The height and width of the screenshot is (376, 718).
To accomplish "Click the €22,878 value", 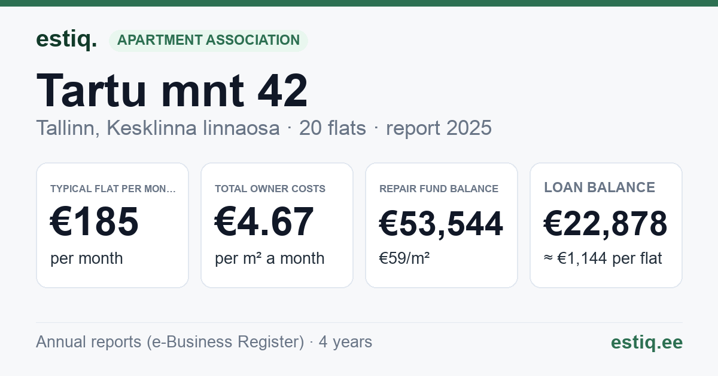I will [606, 223].
